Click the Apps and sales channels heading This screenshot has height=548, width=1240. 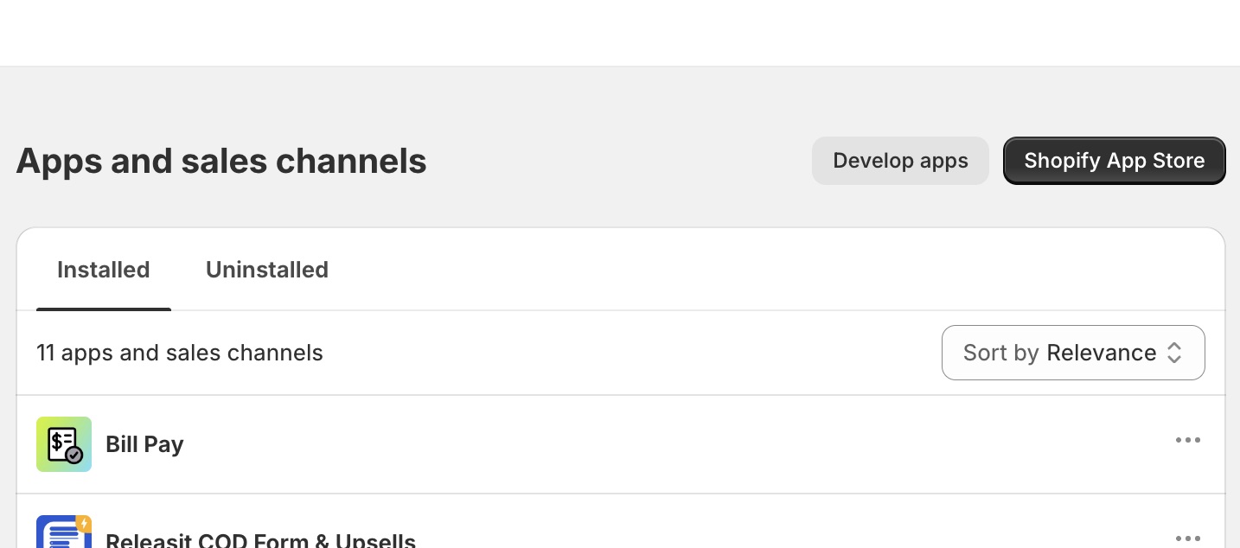click(x=221, y=161)
